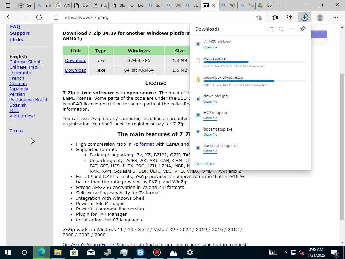
Task: Switch language to Vietnamese
Action: click(x=22, y=116)
